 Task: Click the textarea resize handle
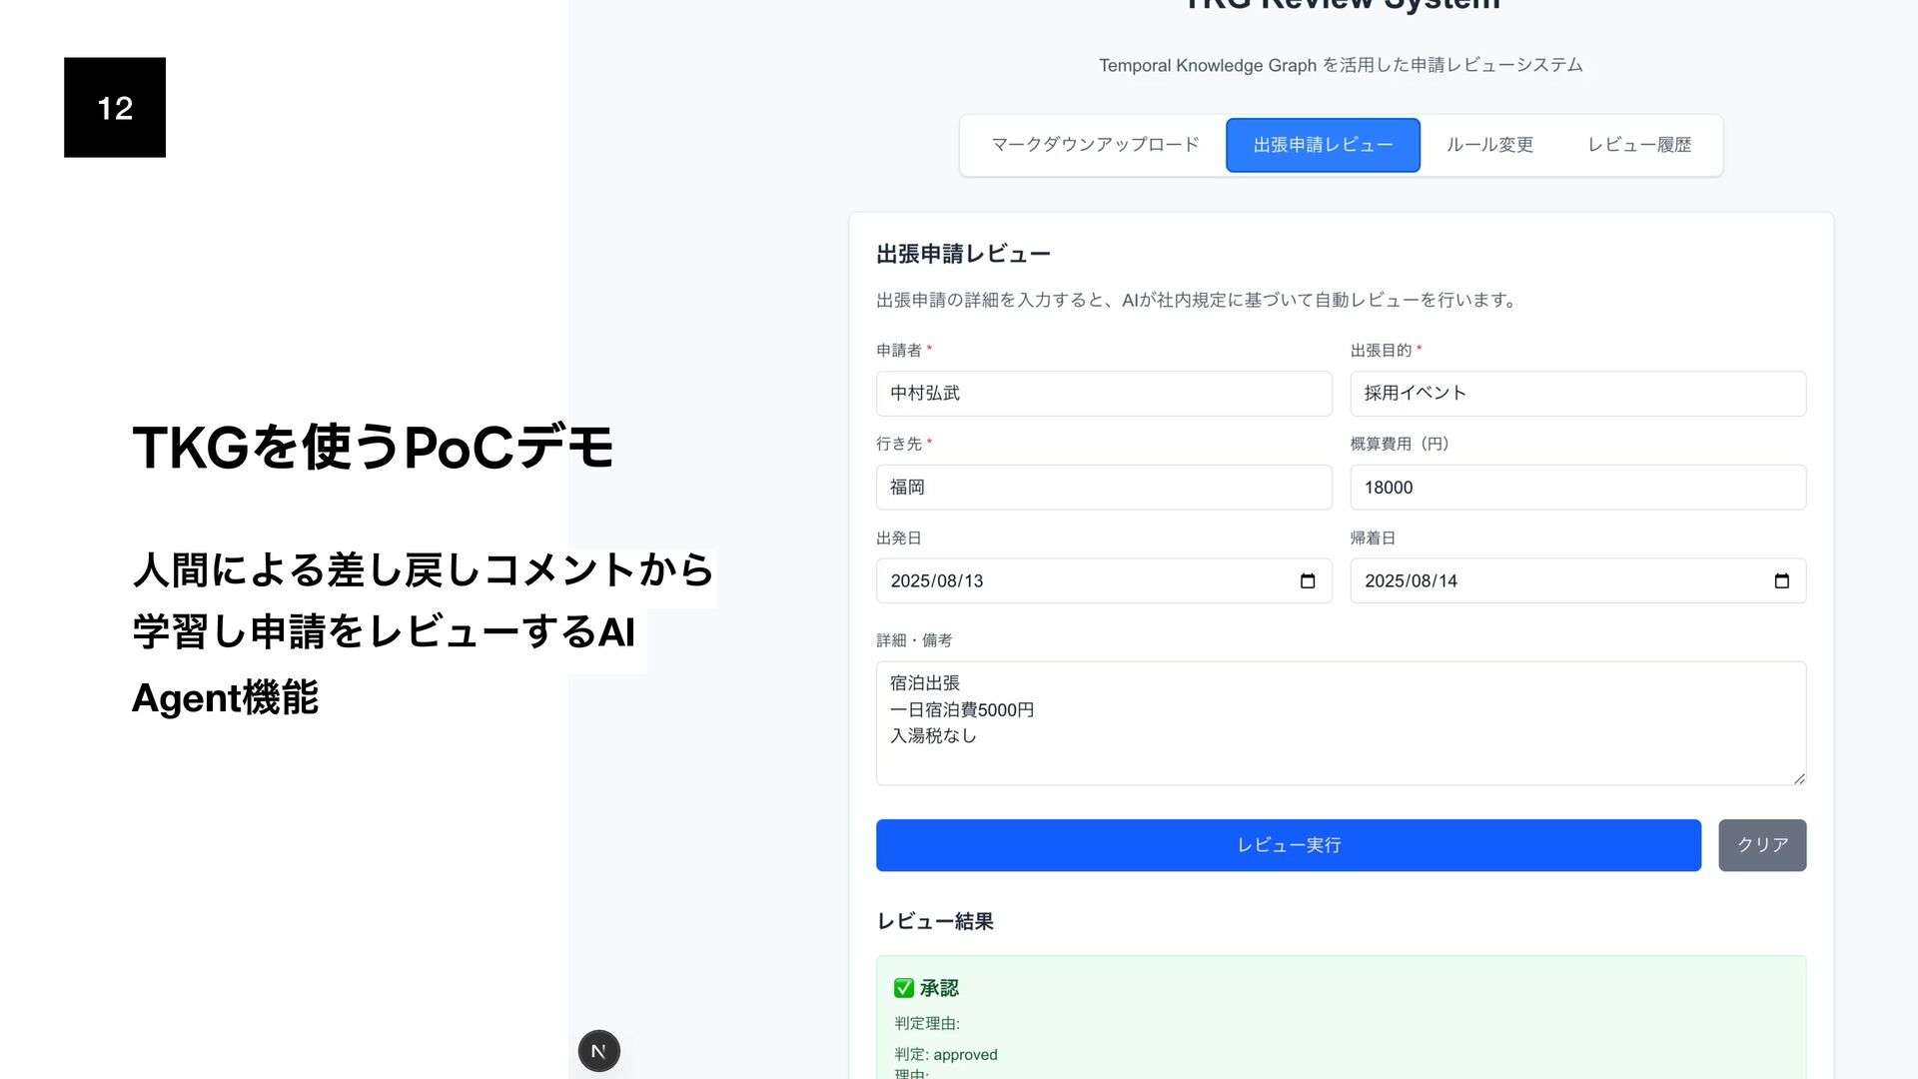coord(1798,777)
